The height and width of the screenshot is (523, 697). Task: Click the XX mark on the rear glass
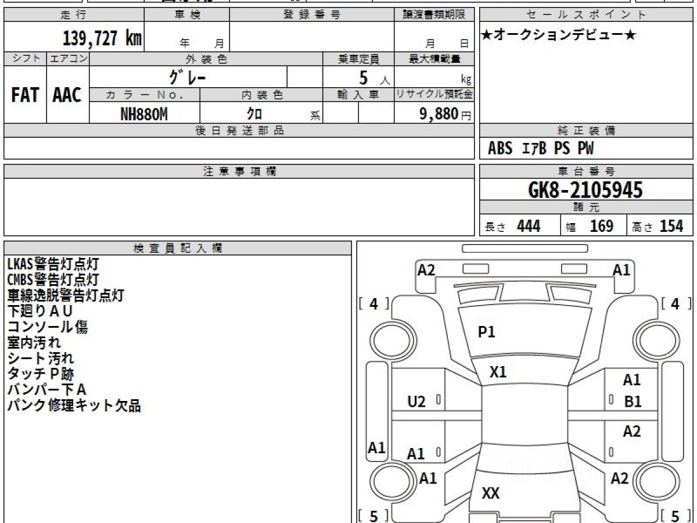(491, 494)
